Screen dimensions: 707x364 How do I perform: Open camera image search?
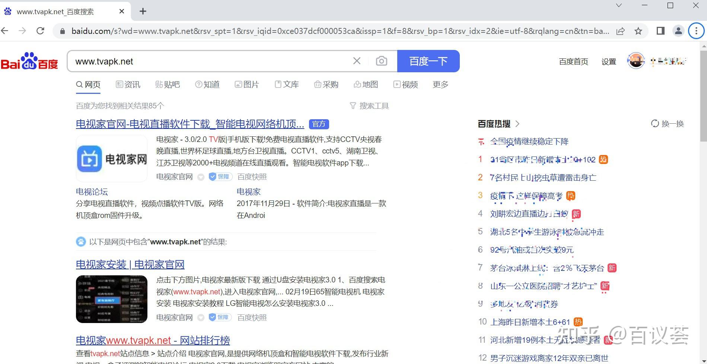pyautogui.click(x=381, y=61)
